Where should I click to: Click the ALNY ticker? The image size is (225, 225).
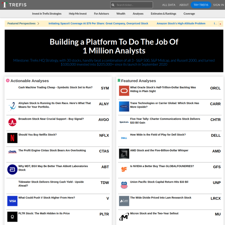tap(104, 104)
